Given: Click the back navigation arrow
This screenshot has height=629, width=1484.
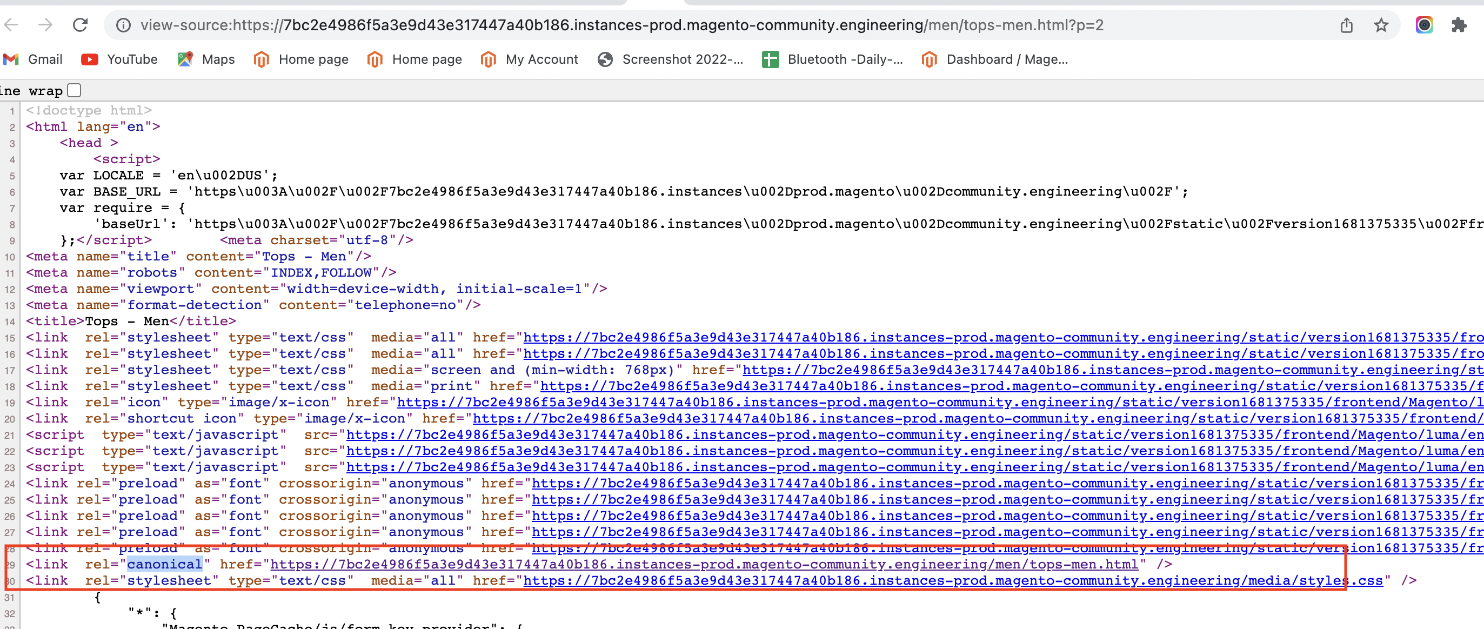Looking at the screenshot, I should coord(11,25).
